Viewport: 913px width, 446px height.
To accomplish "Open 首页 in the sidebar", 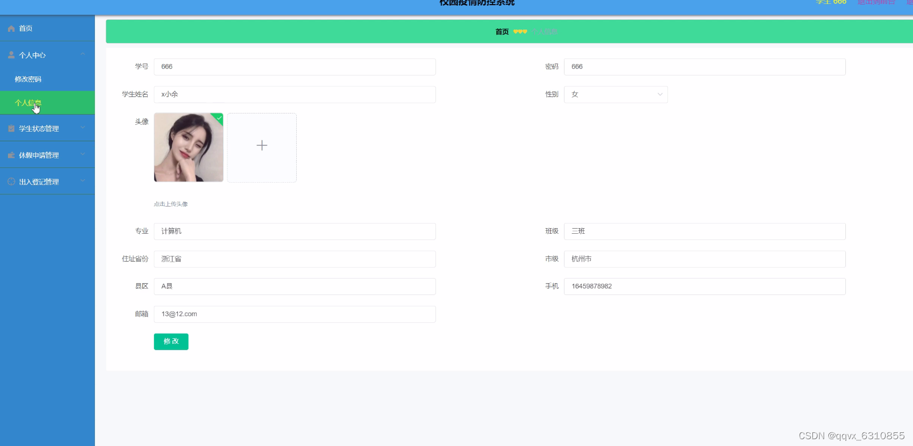I will (47, 28).
